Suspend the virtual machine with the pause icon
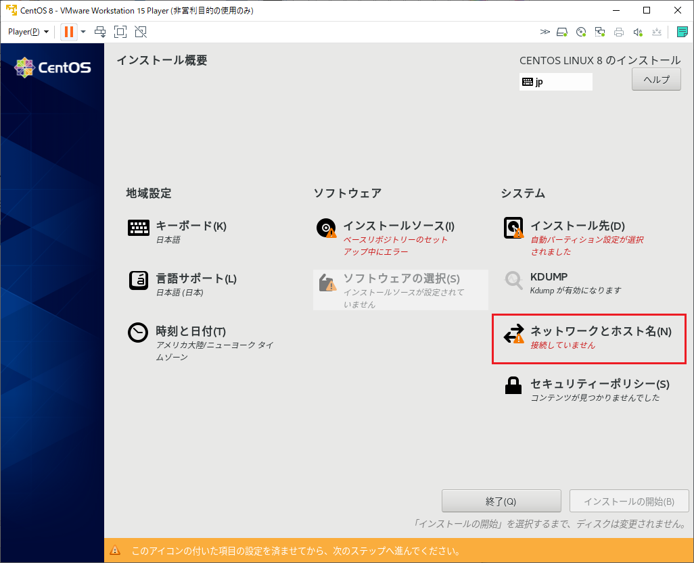The image size is (694, 563). (x=68, y=32)
